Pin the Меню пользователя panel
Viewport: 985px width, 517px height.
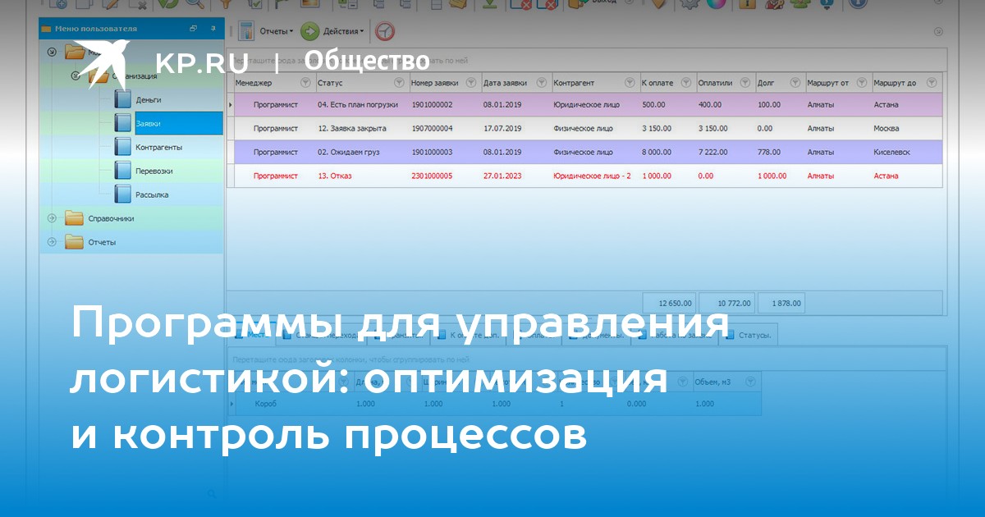213,29
